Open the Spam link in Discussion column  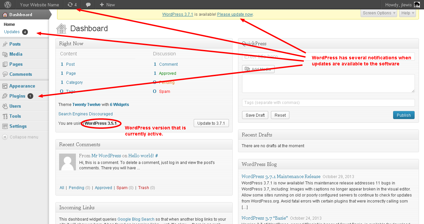(164, 92)
